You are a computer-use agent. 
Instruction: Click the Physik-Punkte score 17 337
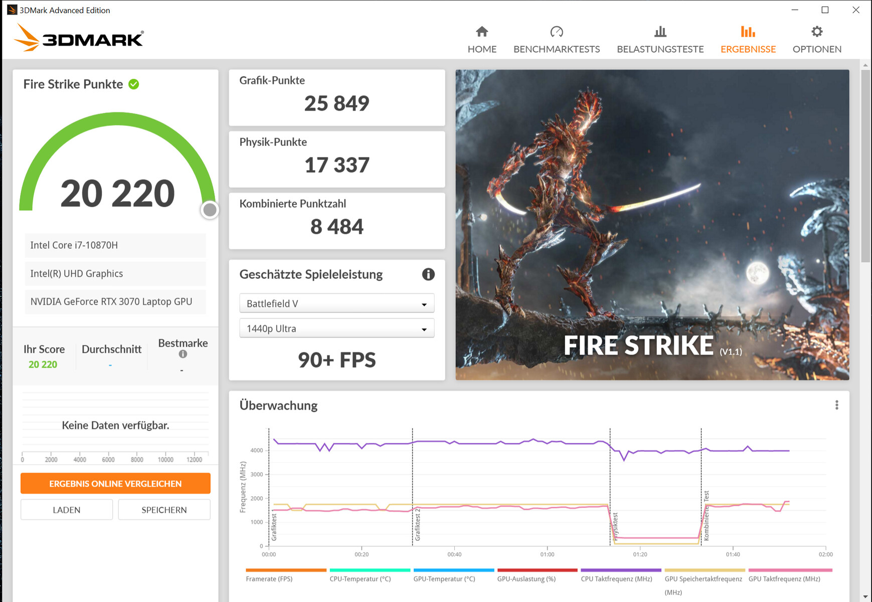(336, 165)
